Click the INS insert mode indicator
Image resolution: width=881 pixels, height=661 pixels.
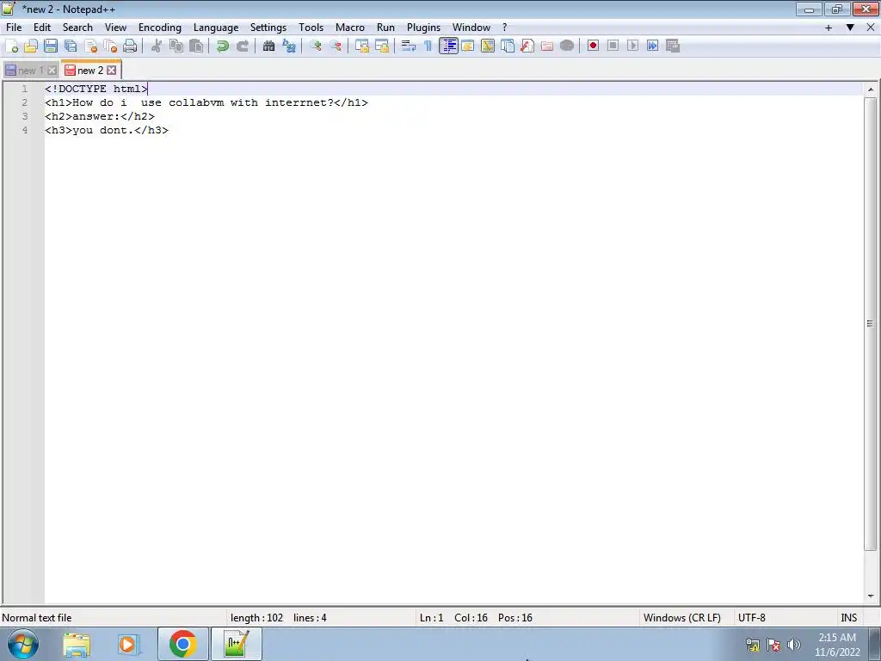pyautogui.click(x=849, y=618)
